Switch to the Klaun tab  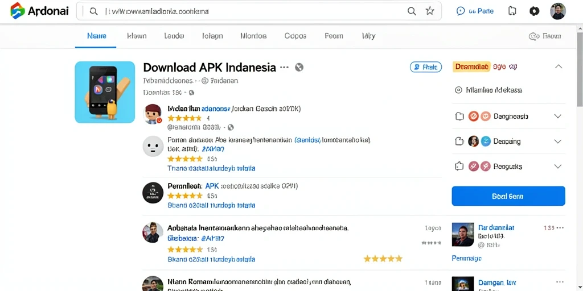[137, 36]
